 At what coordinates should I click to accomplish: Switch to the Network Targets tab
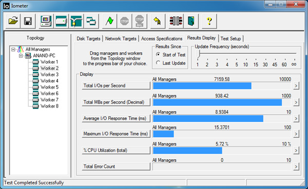click(x=121, y=38)
